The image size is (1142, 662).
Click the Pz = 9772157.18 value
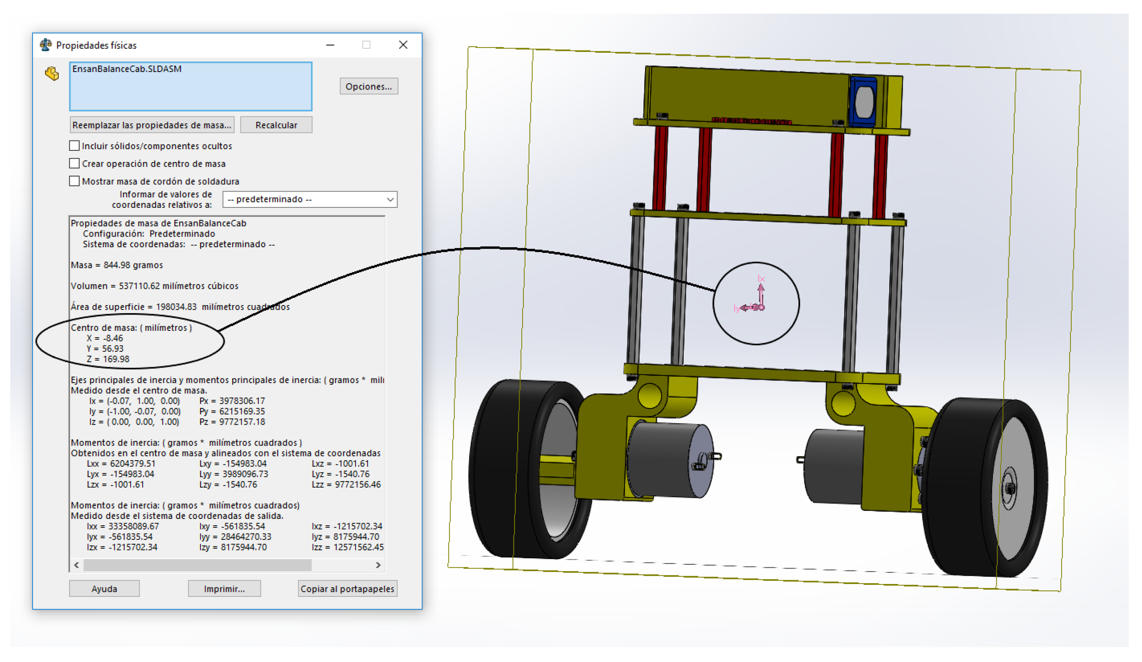(x=232, y=422)
